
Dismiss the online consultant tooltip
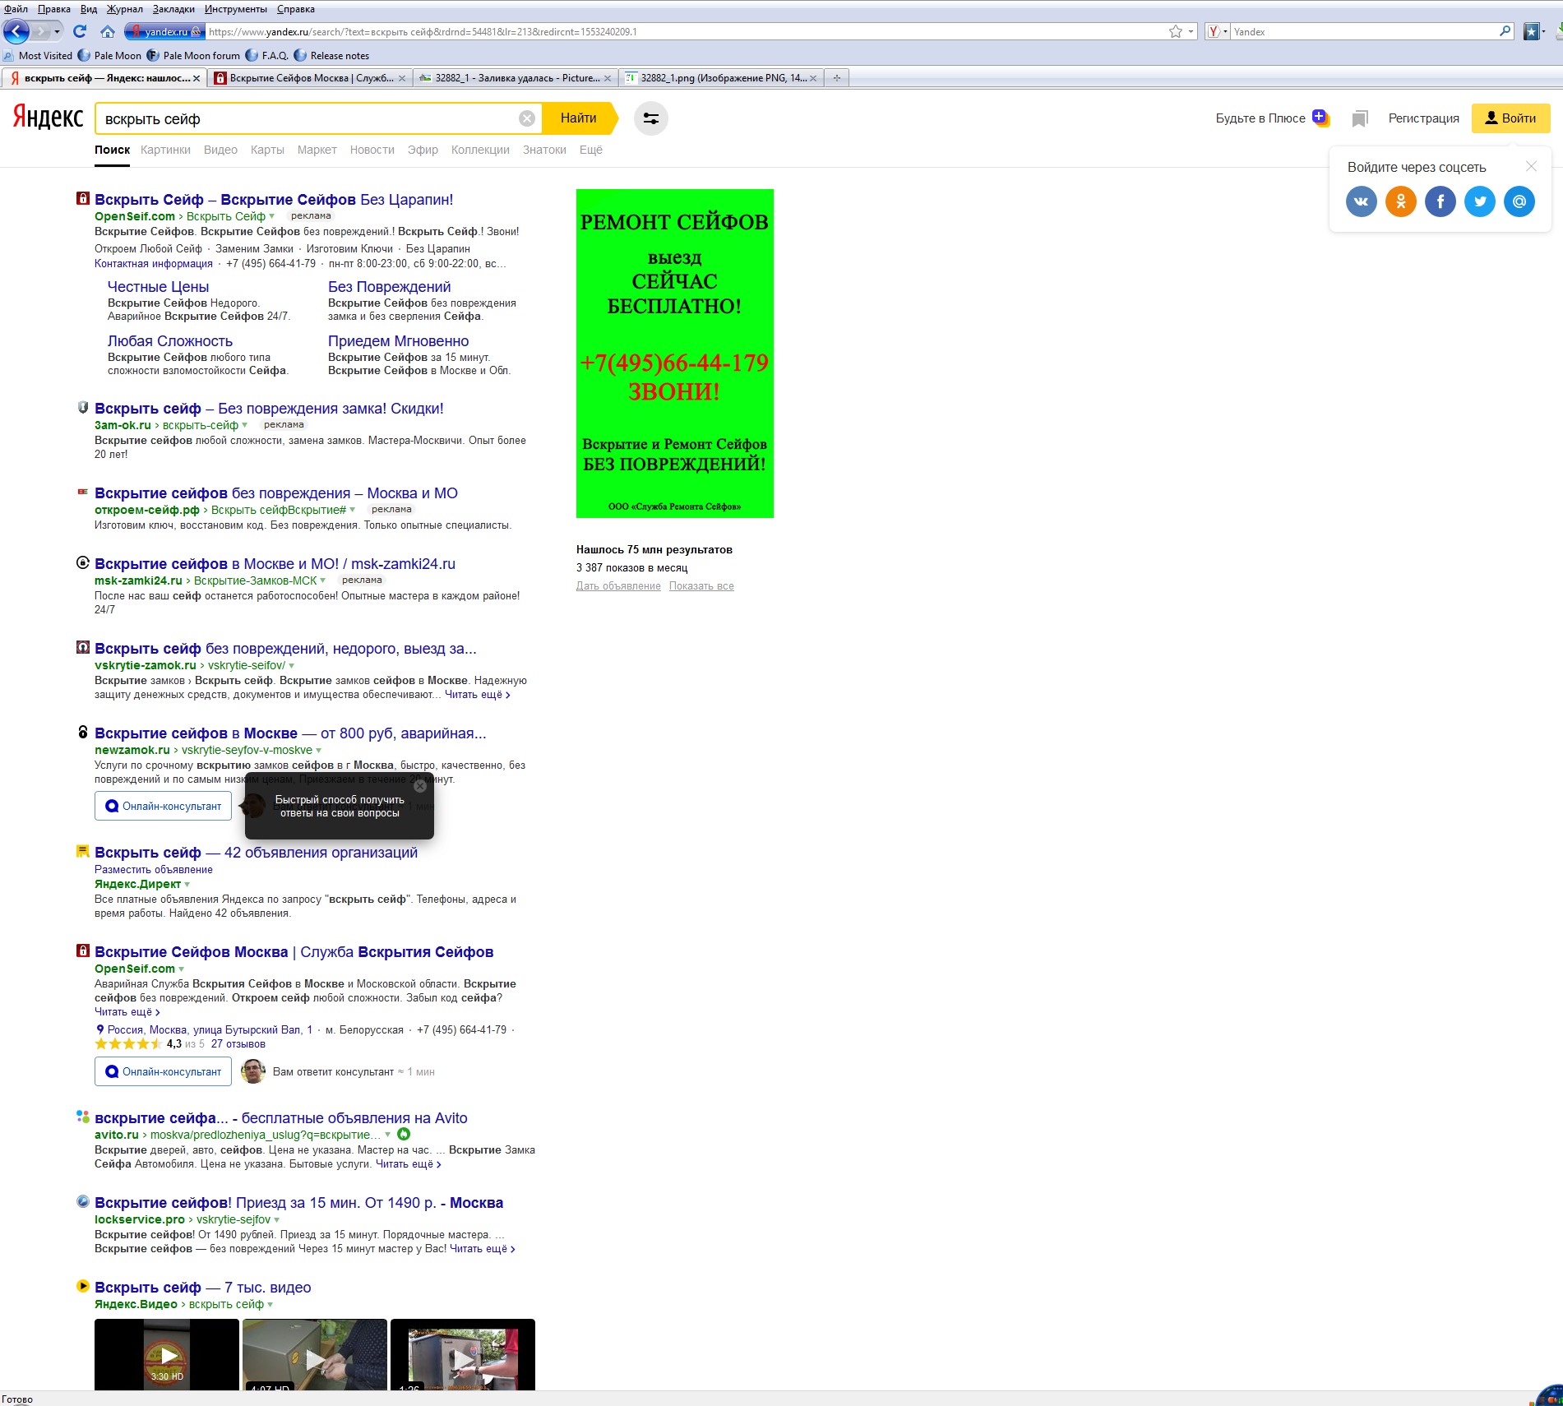coord(420,786)
